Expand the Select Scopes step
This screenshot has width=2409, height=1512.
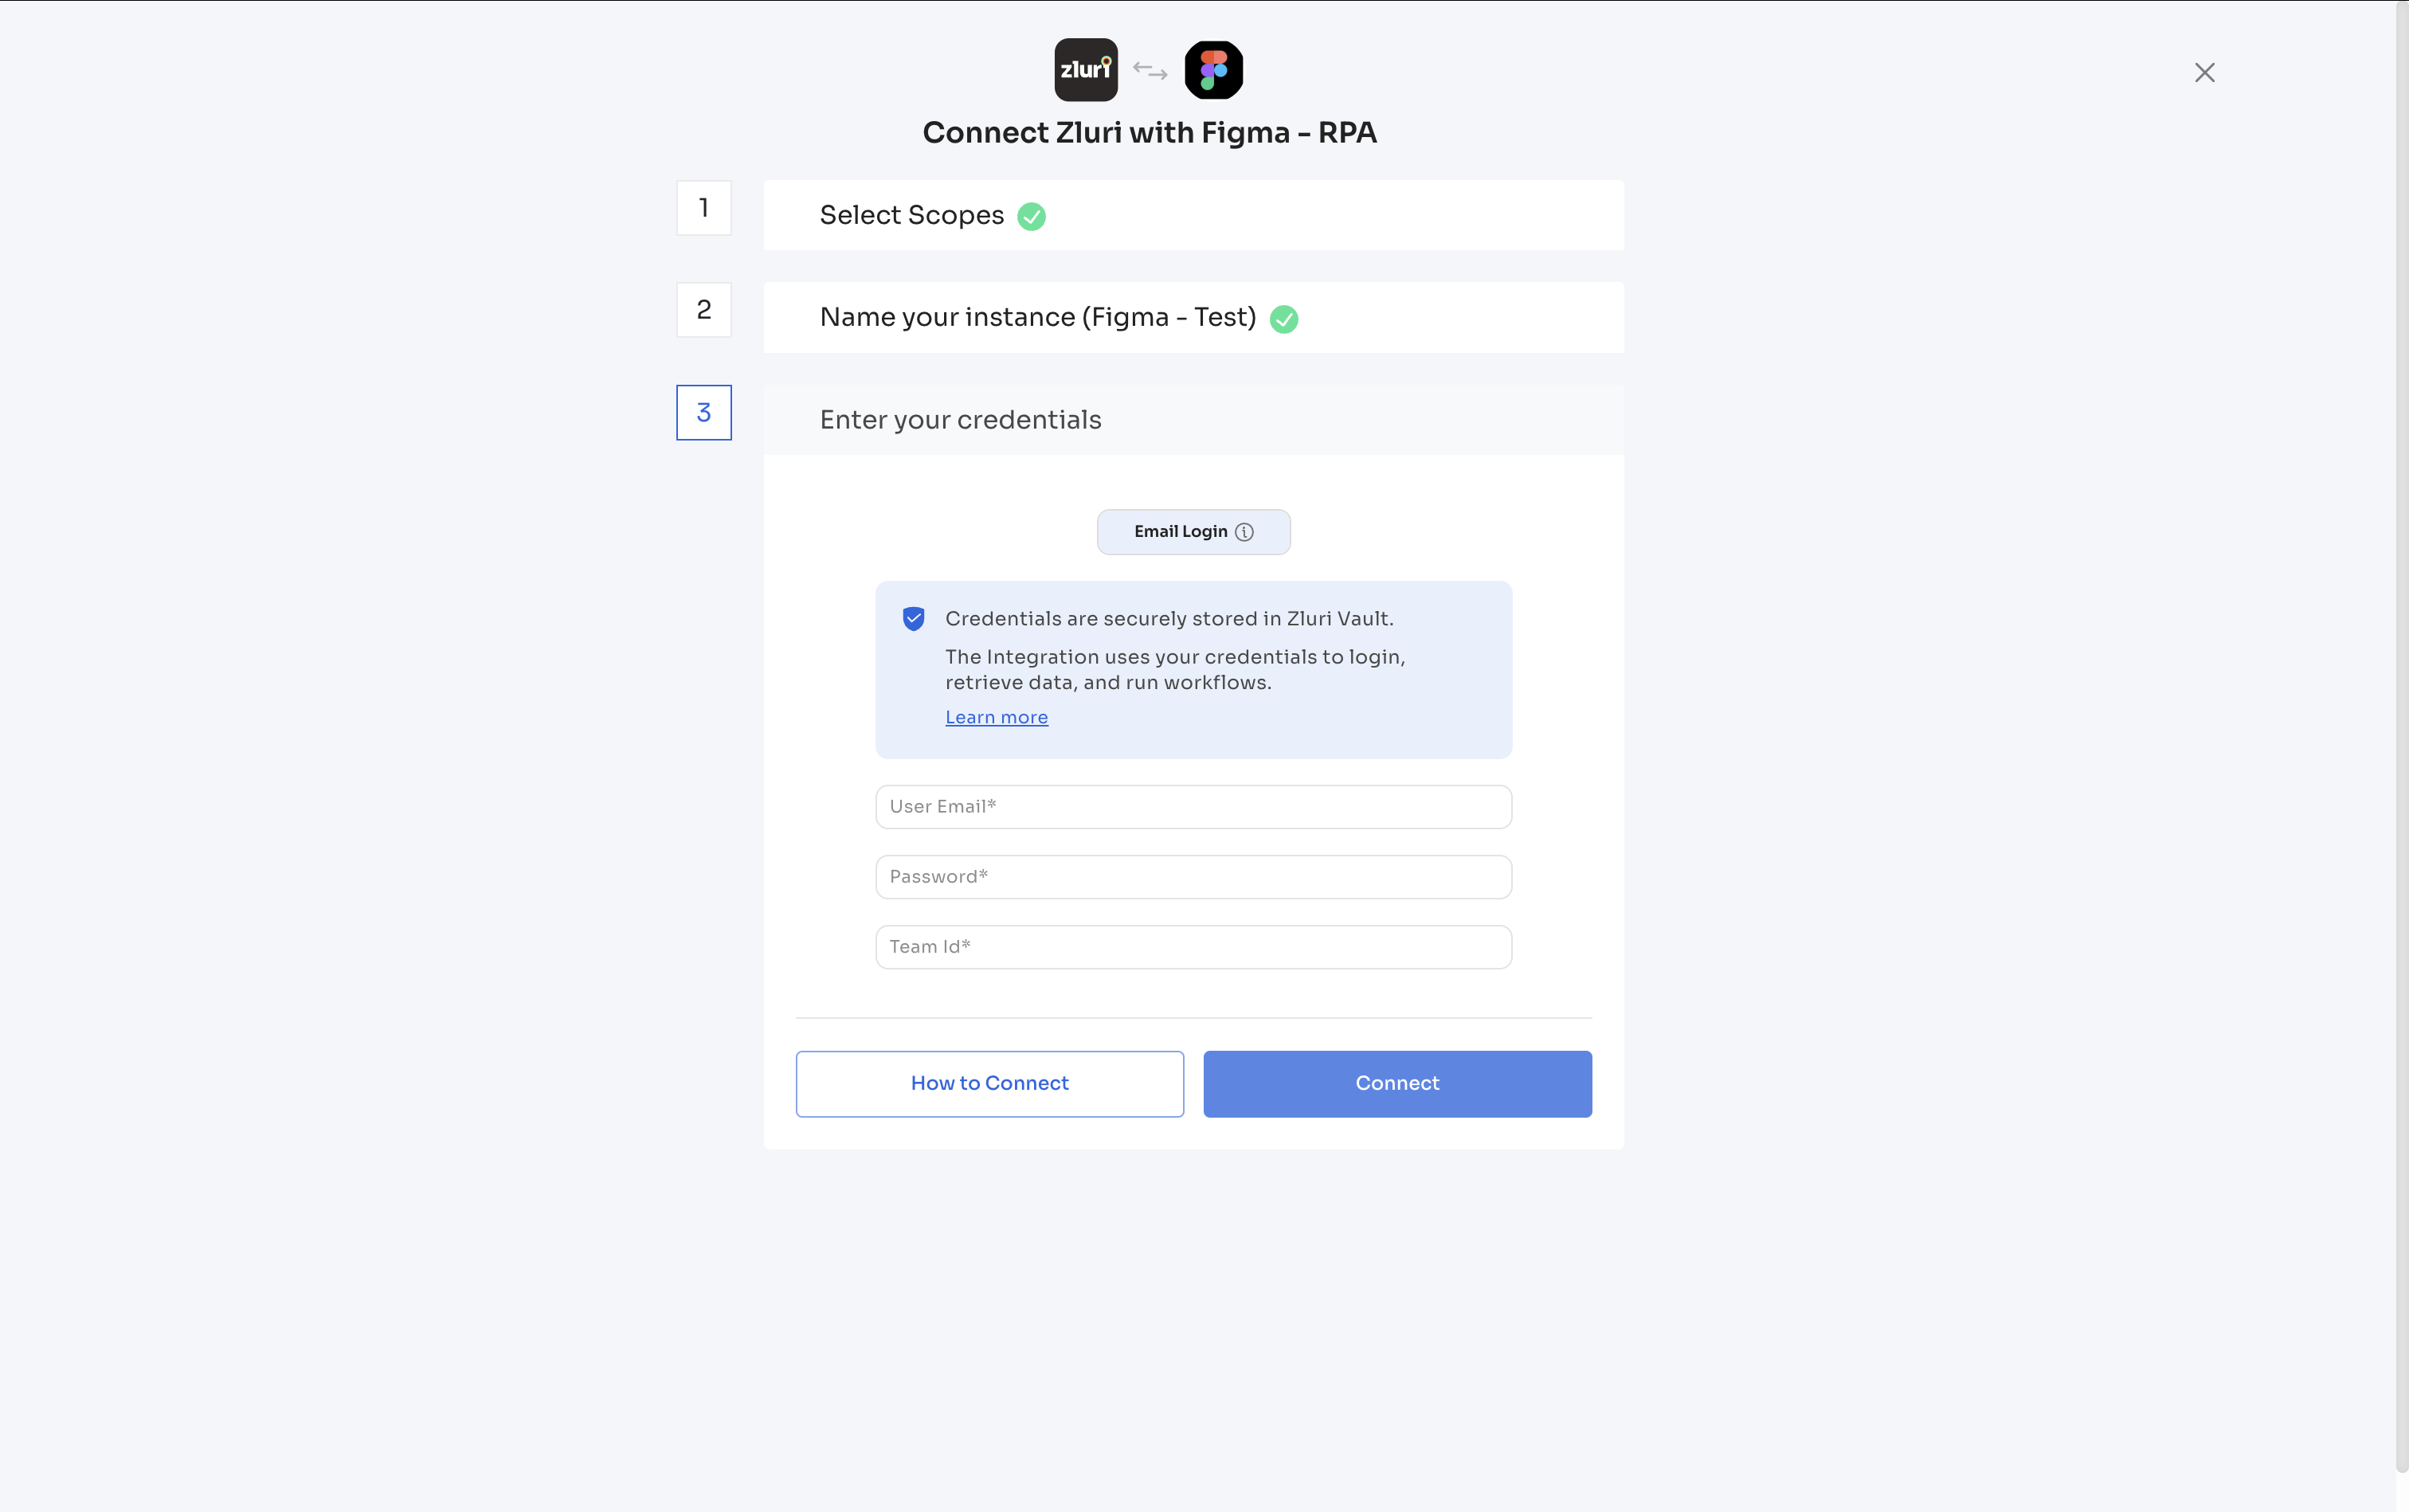point(911,215)
